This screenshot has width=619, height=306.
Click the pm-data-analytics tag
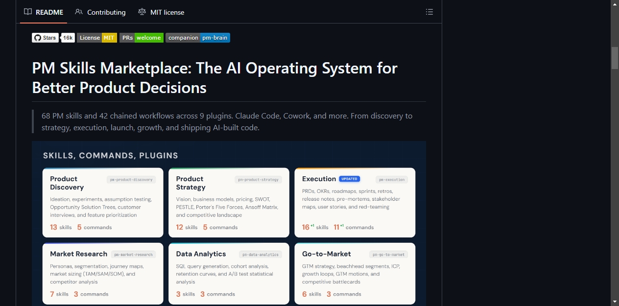[260, 255]
